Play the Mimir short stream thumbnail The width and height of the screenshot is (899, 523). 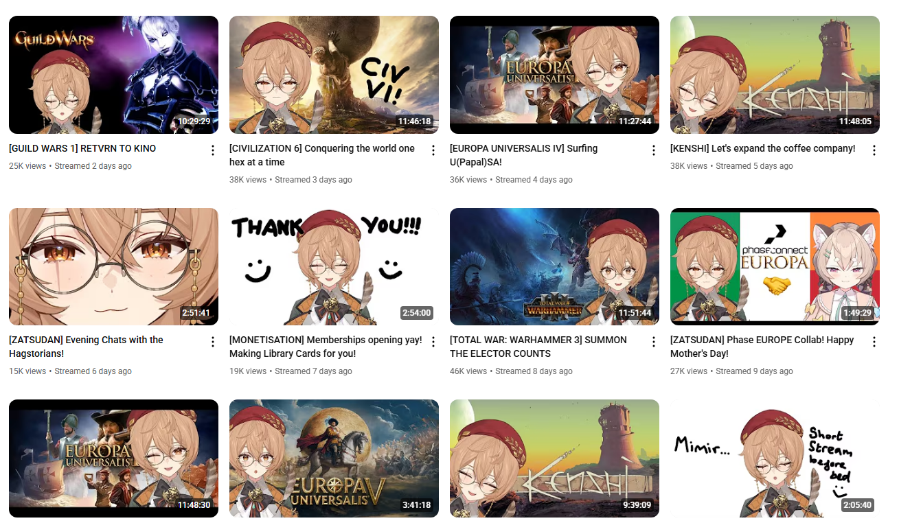click(x=775, y=458)
